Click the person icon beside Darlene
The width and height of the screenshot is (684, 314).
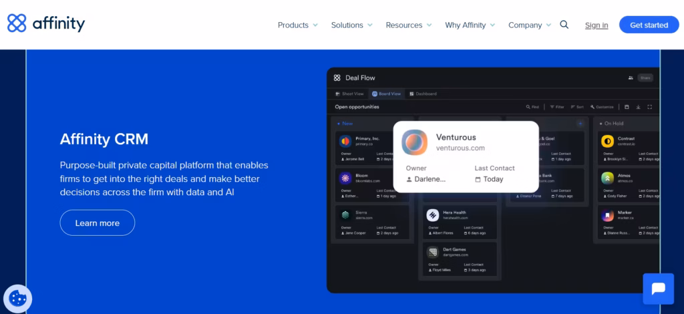(x=409, y=179)
